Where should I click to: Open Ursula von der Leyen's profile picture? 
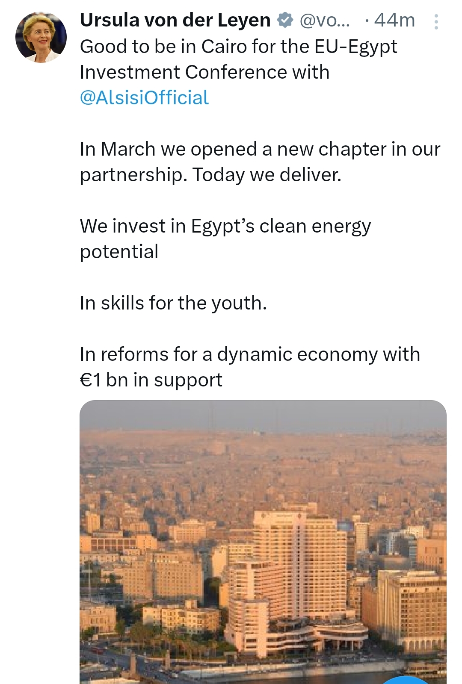click(41, 37)
